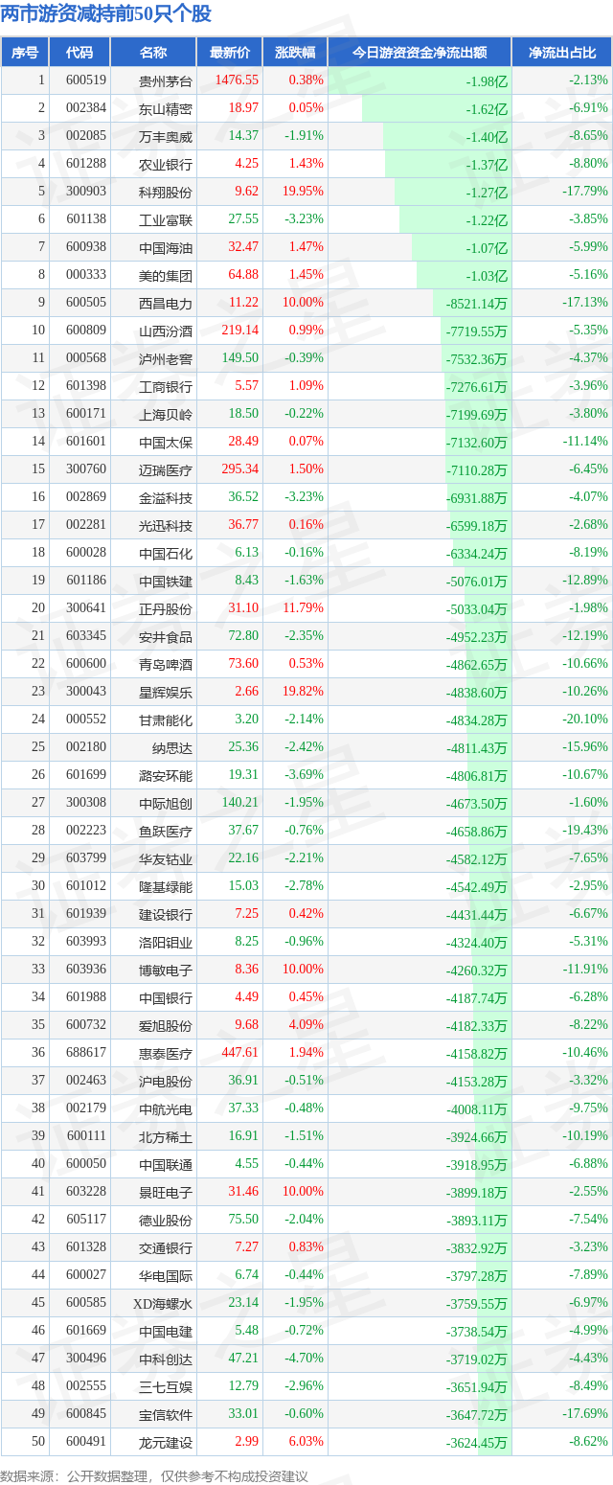Click the 中国银行 name cell
The height and width of the screenshot is (1485, 613).
pos(153,997)
